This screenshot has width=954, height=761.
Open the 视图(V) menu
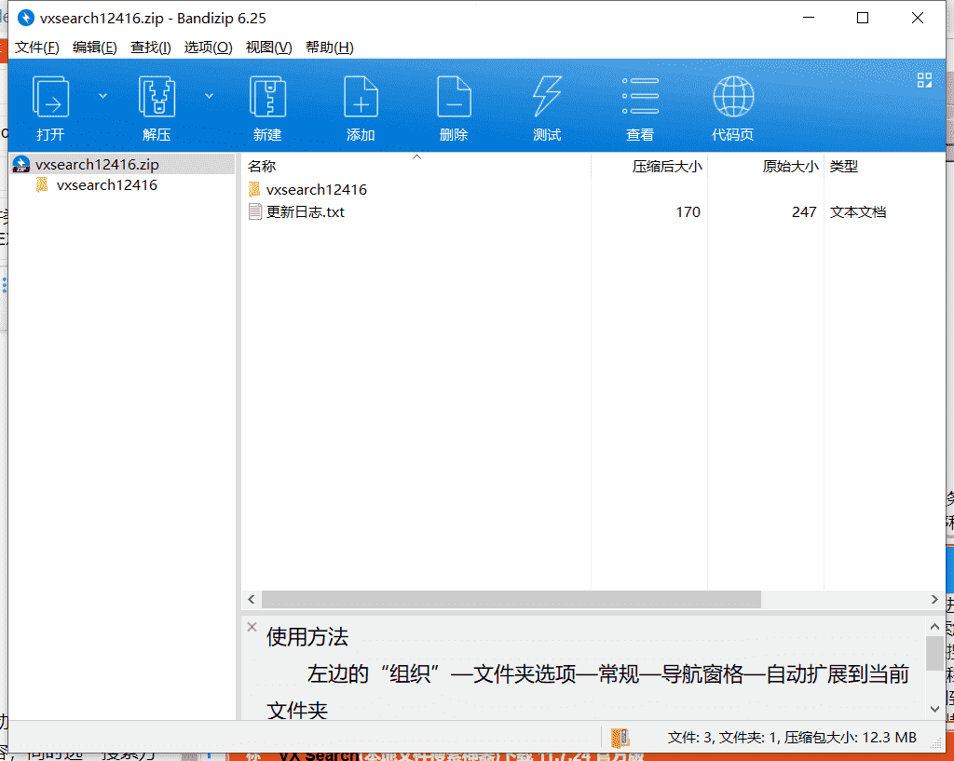coord(268,47)
